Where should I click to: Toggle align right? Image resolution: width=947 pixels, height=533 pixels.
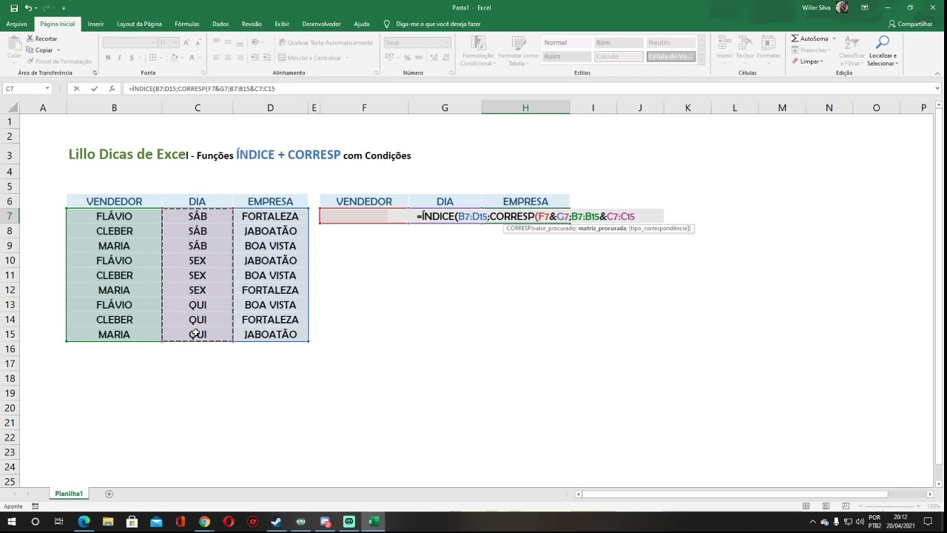click(240, 58)
